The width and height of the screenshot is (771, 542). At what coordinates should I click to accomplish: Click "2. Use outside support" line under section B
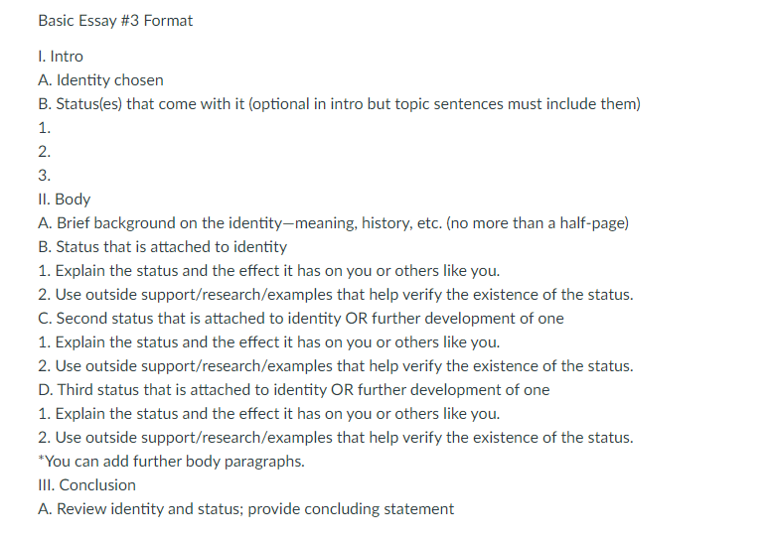pos(335,295)
